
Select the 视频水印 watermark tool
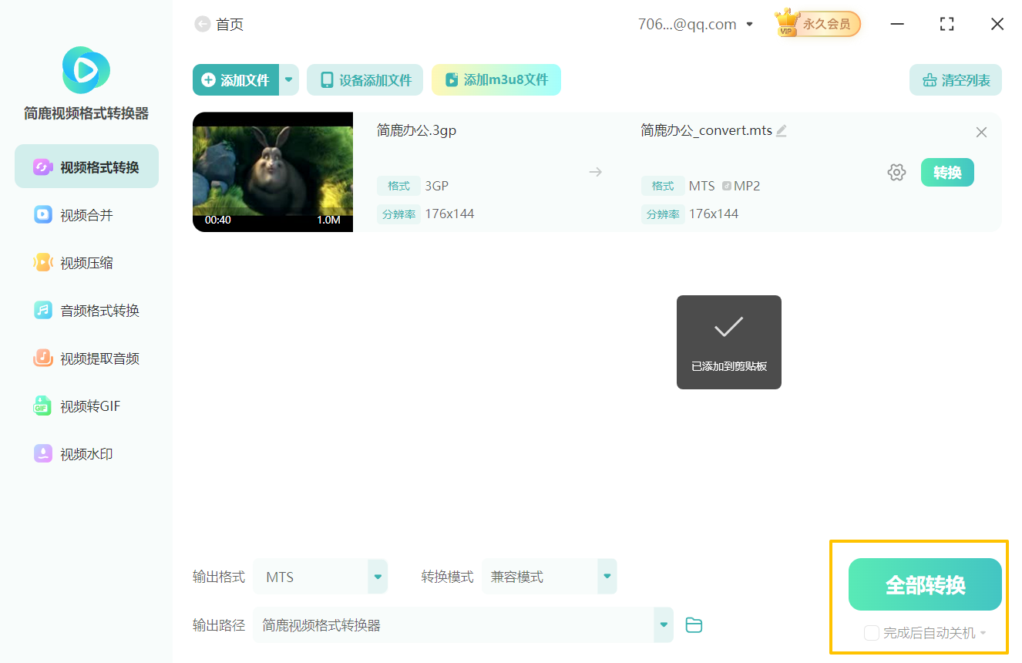[x=86, y=453]
